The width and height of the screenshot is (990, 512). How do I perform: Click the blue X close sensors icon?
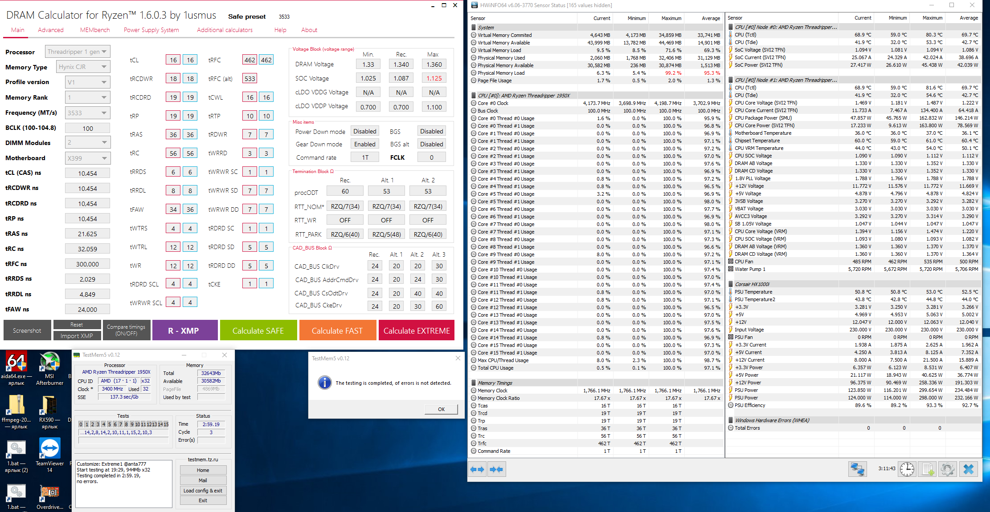[968, 469]
